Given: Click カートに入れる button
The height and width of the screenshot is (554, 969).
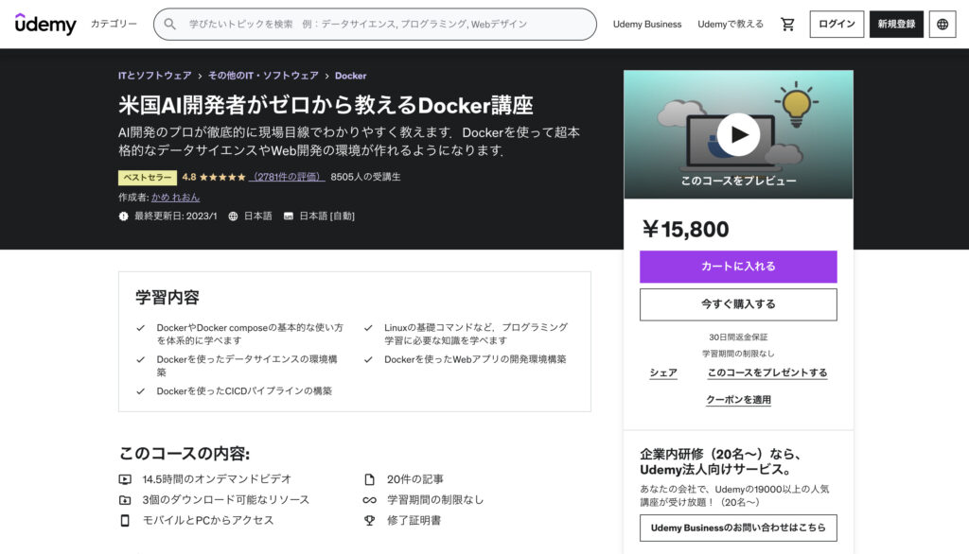Looking at the screenshot, I should (738, 267).
